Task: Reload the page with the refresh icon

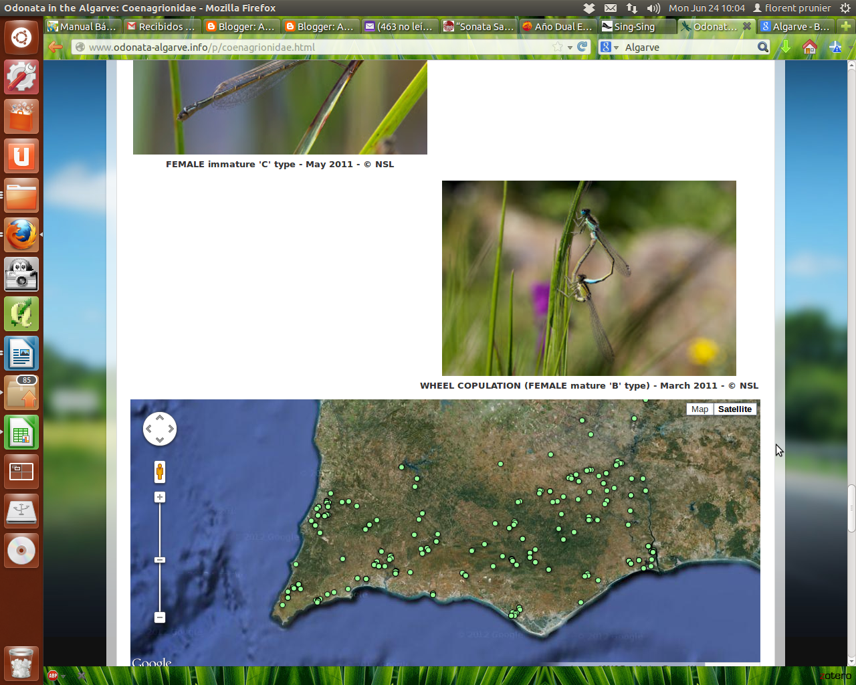Action: click(582, 47)
